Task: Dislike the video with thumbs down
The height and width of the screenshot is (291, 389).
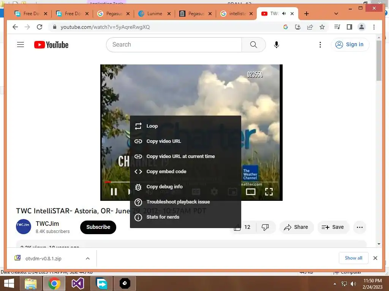Action: pos(265,227)
